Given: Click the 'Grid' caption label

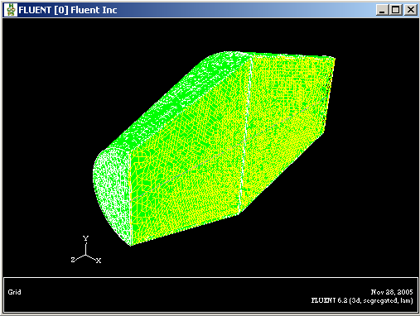Looking at the screenshot, I should (14, 292).
